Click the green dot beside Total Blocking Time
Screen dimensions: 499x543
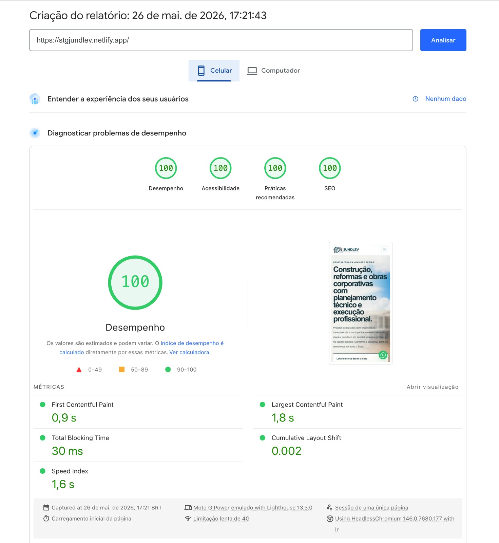(x=43, y=438)
